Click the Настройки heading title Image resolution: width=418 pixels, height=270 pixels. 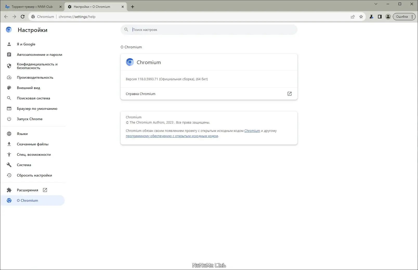(32, 30)
